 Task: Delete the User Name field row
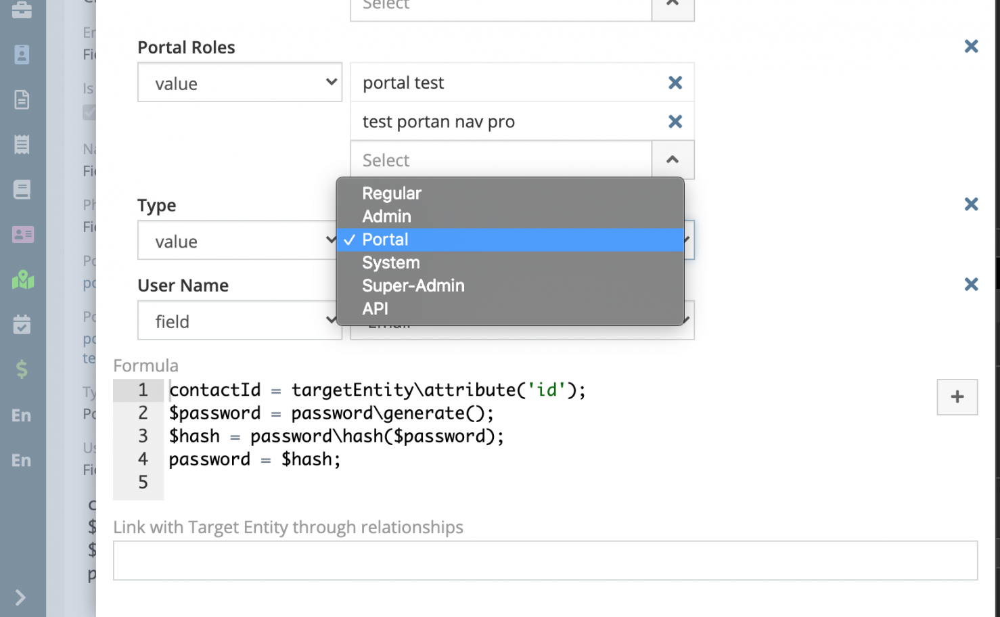click(971, 285)
